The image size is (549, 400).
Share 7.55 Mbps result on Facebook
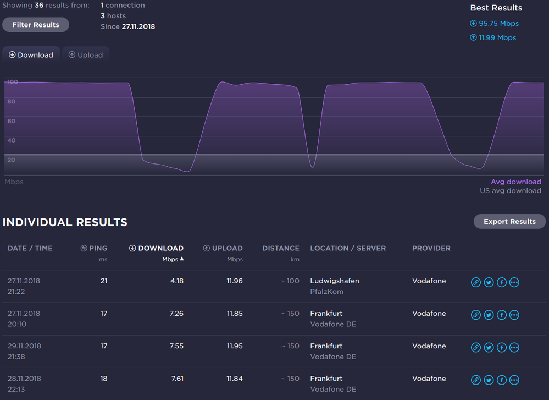point(502,347)
